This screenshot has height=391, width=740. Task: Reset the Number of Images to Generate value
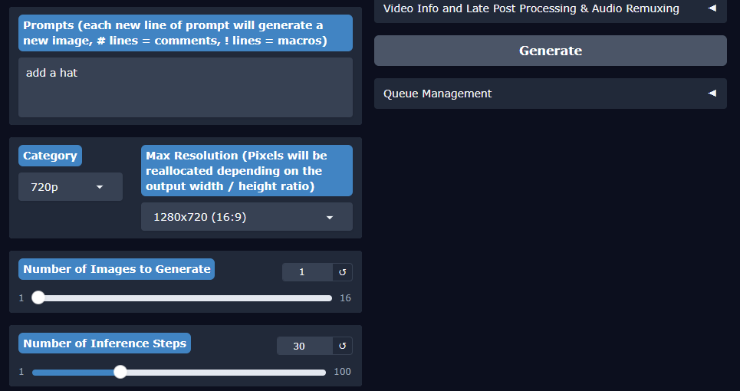click(343, 272)
